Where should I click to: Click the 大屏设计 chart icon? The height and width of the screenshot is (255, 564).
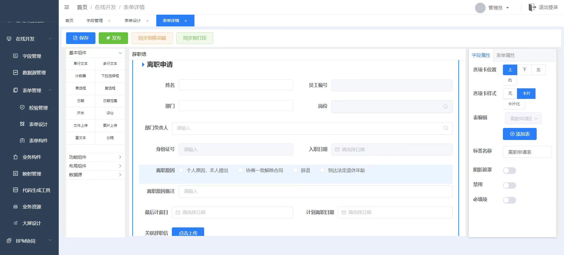coord(16,223)
